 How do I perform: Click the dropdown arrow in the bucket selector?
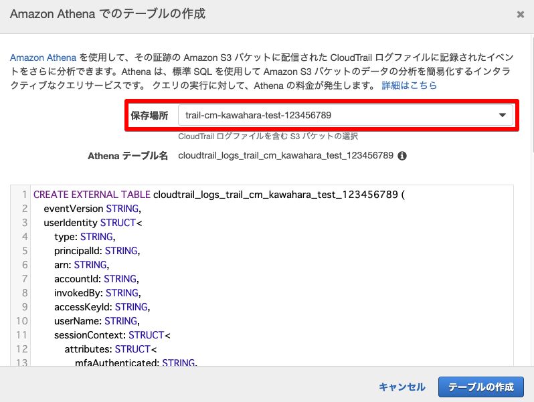tap(503, 115)
